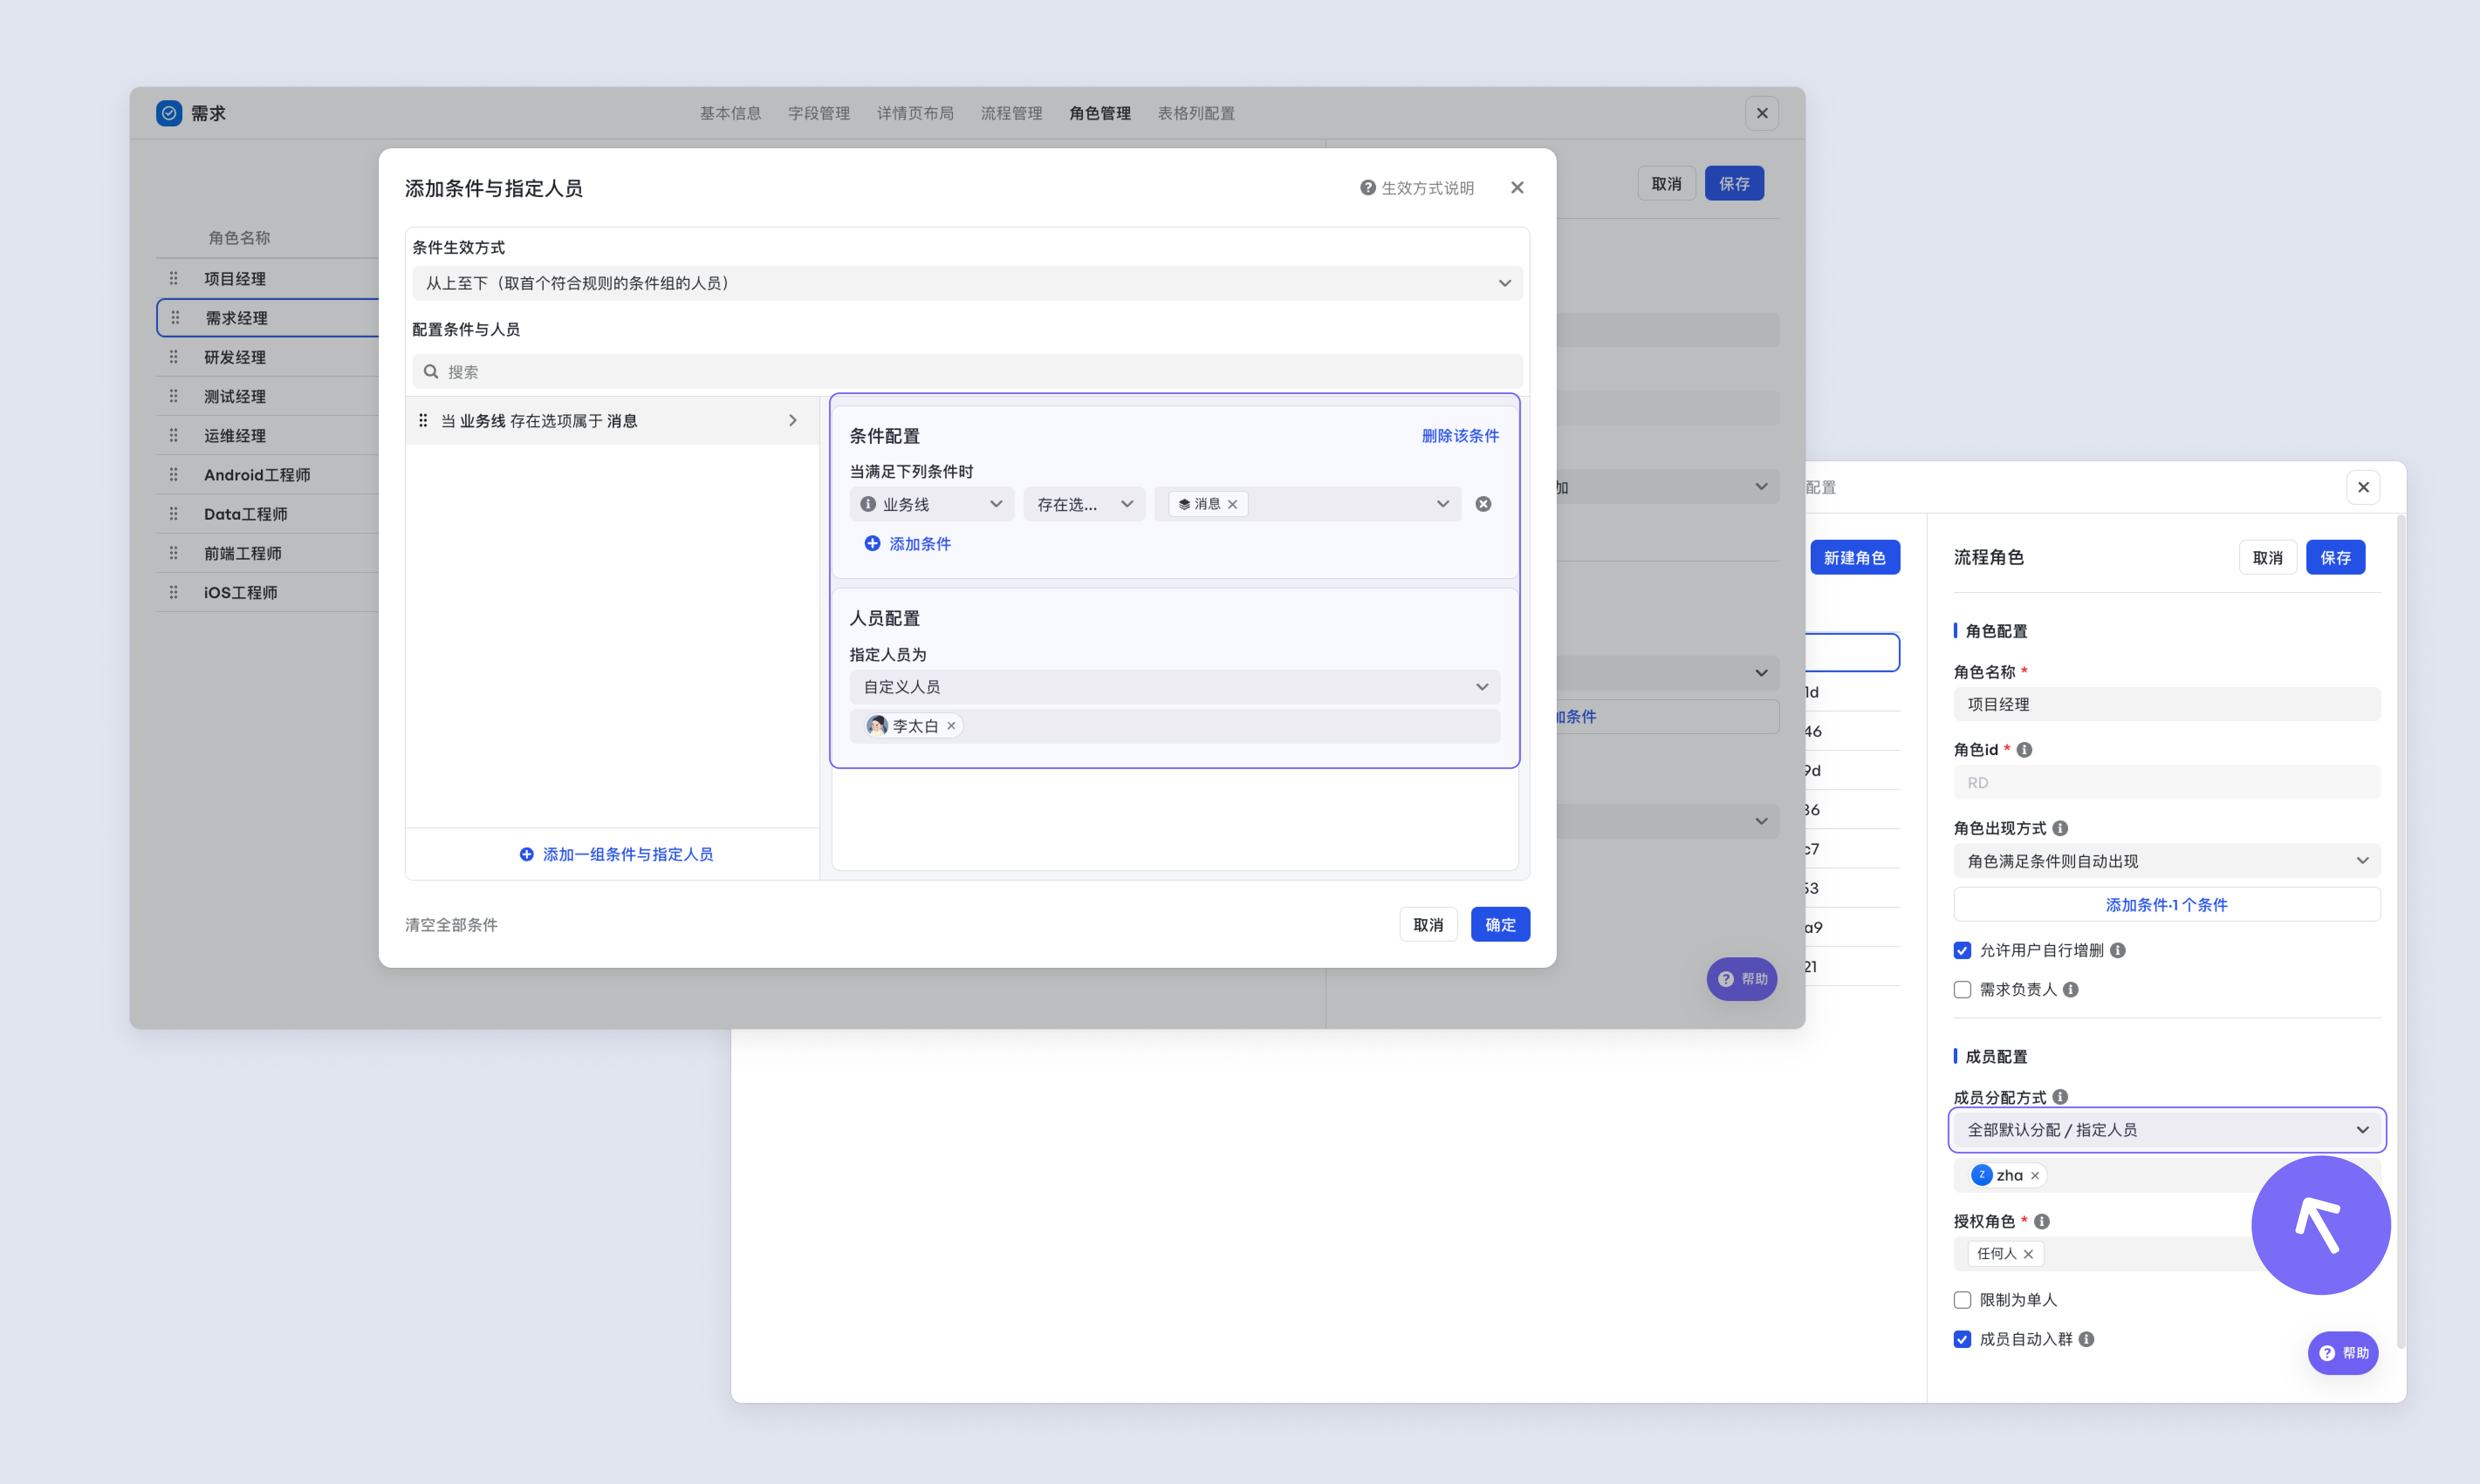This screenshot has height=1484, width=2480.
Task: Remove the 任何人 tag from 授权角色
Action: pyautogui.click(x=2029, y=1254)
